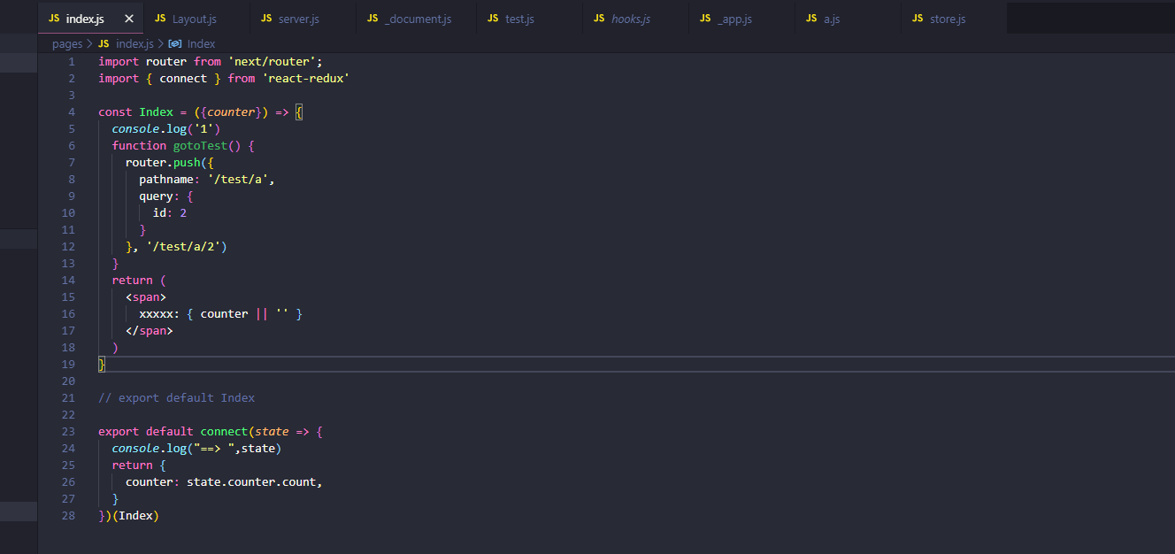1175x554 pixels.
Task: Click 'react-redux' string on line 2
Action: tap(305, 79)
